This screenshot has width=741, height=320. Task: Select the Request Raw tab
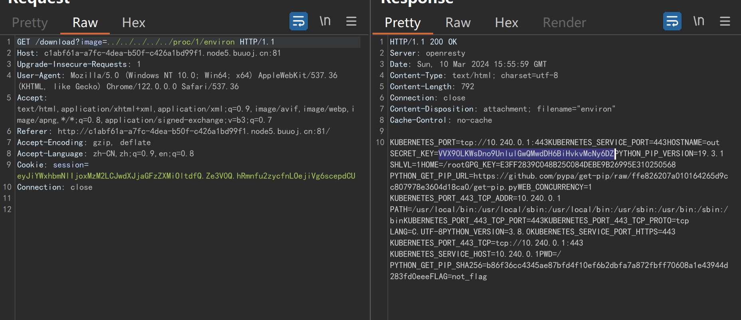(x=85, y=23)
